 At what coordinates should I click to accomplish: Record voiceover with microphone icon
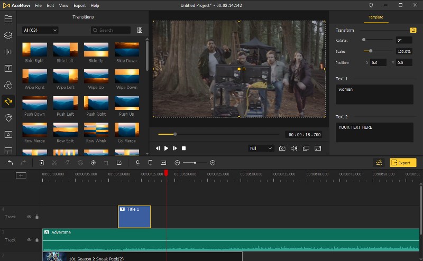tap(137, 163)
